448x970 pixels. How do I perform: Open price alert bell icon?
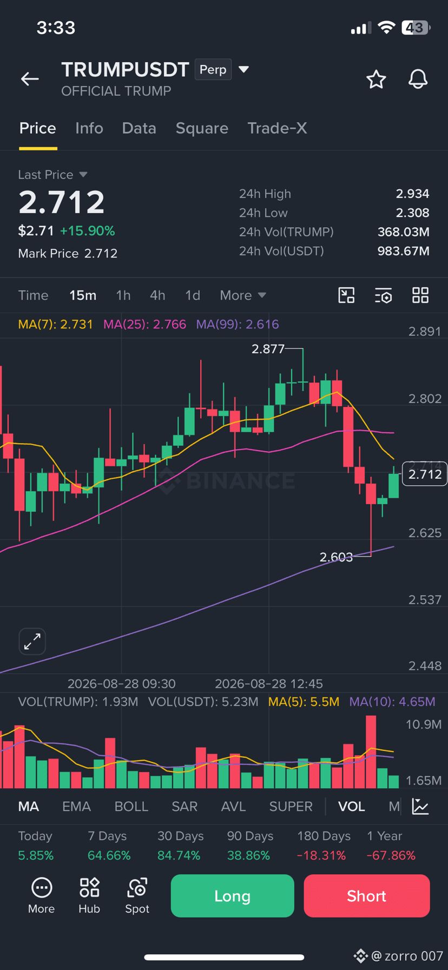tap(418, 80)
